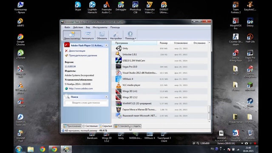Select Языковой пакет Microsoft .NET icon
The image size is (272, 153).
click(x=119, y=116)
